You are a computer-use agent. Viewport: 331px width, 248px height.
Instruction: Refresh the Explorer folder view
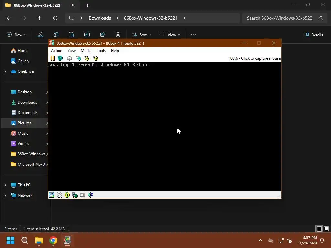(x=55, y=18)
